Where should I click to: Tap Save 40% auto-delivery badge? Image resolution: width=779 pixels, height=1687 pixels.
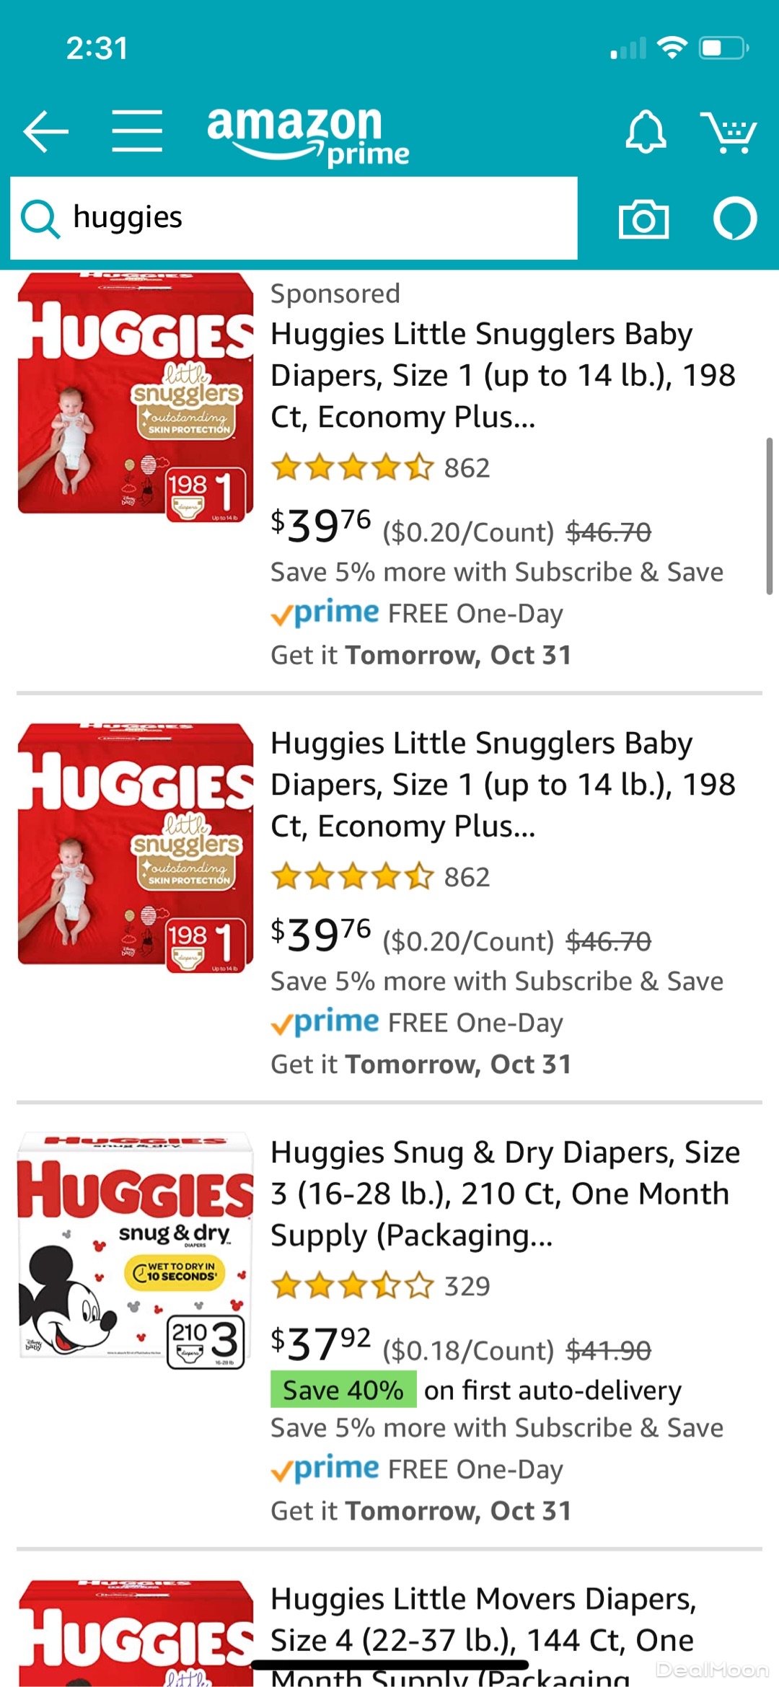[343, 1389]
